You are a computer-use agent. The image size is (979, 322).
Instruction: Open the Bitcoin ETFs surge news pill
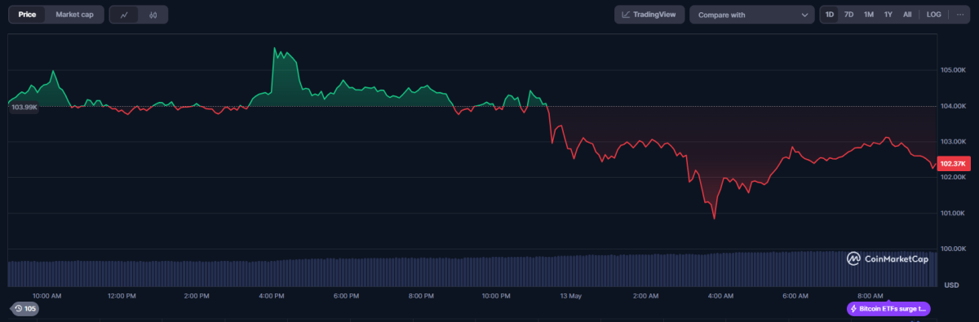click(x=888, y=309)
